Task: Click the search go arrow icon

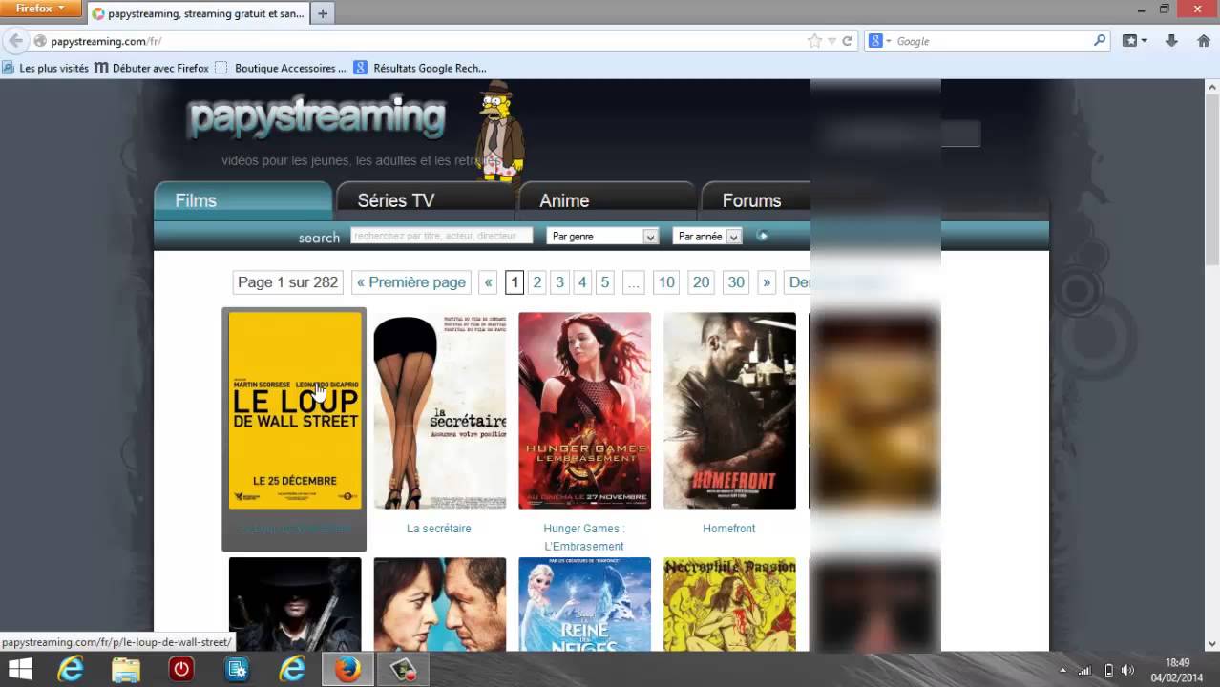Action: tap(762, 236)
